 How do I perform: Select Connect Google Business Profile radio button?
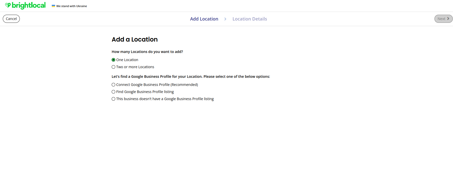pos(113,85)
